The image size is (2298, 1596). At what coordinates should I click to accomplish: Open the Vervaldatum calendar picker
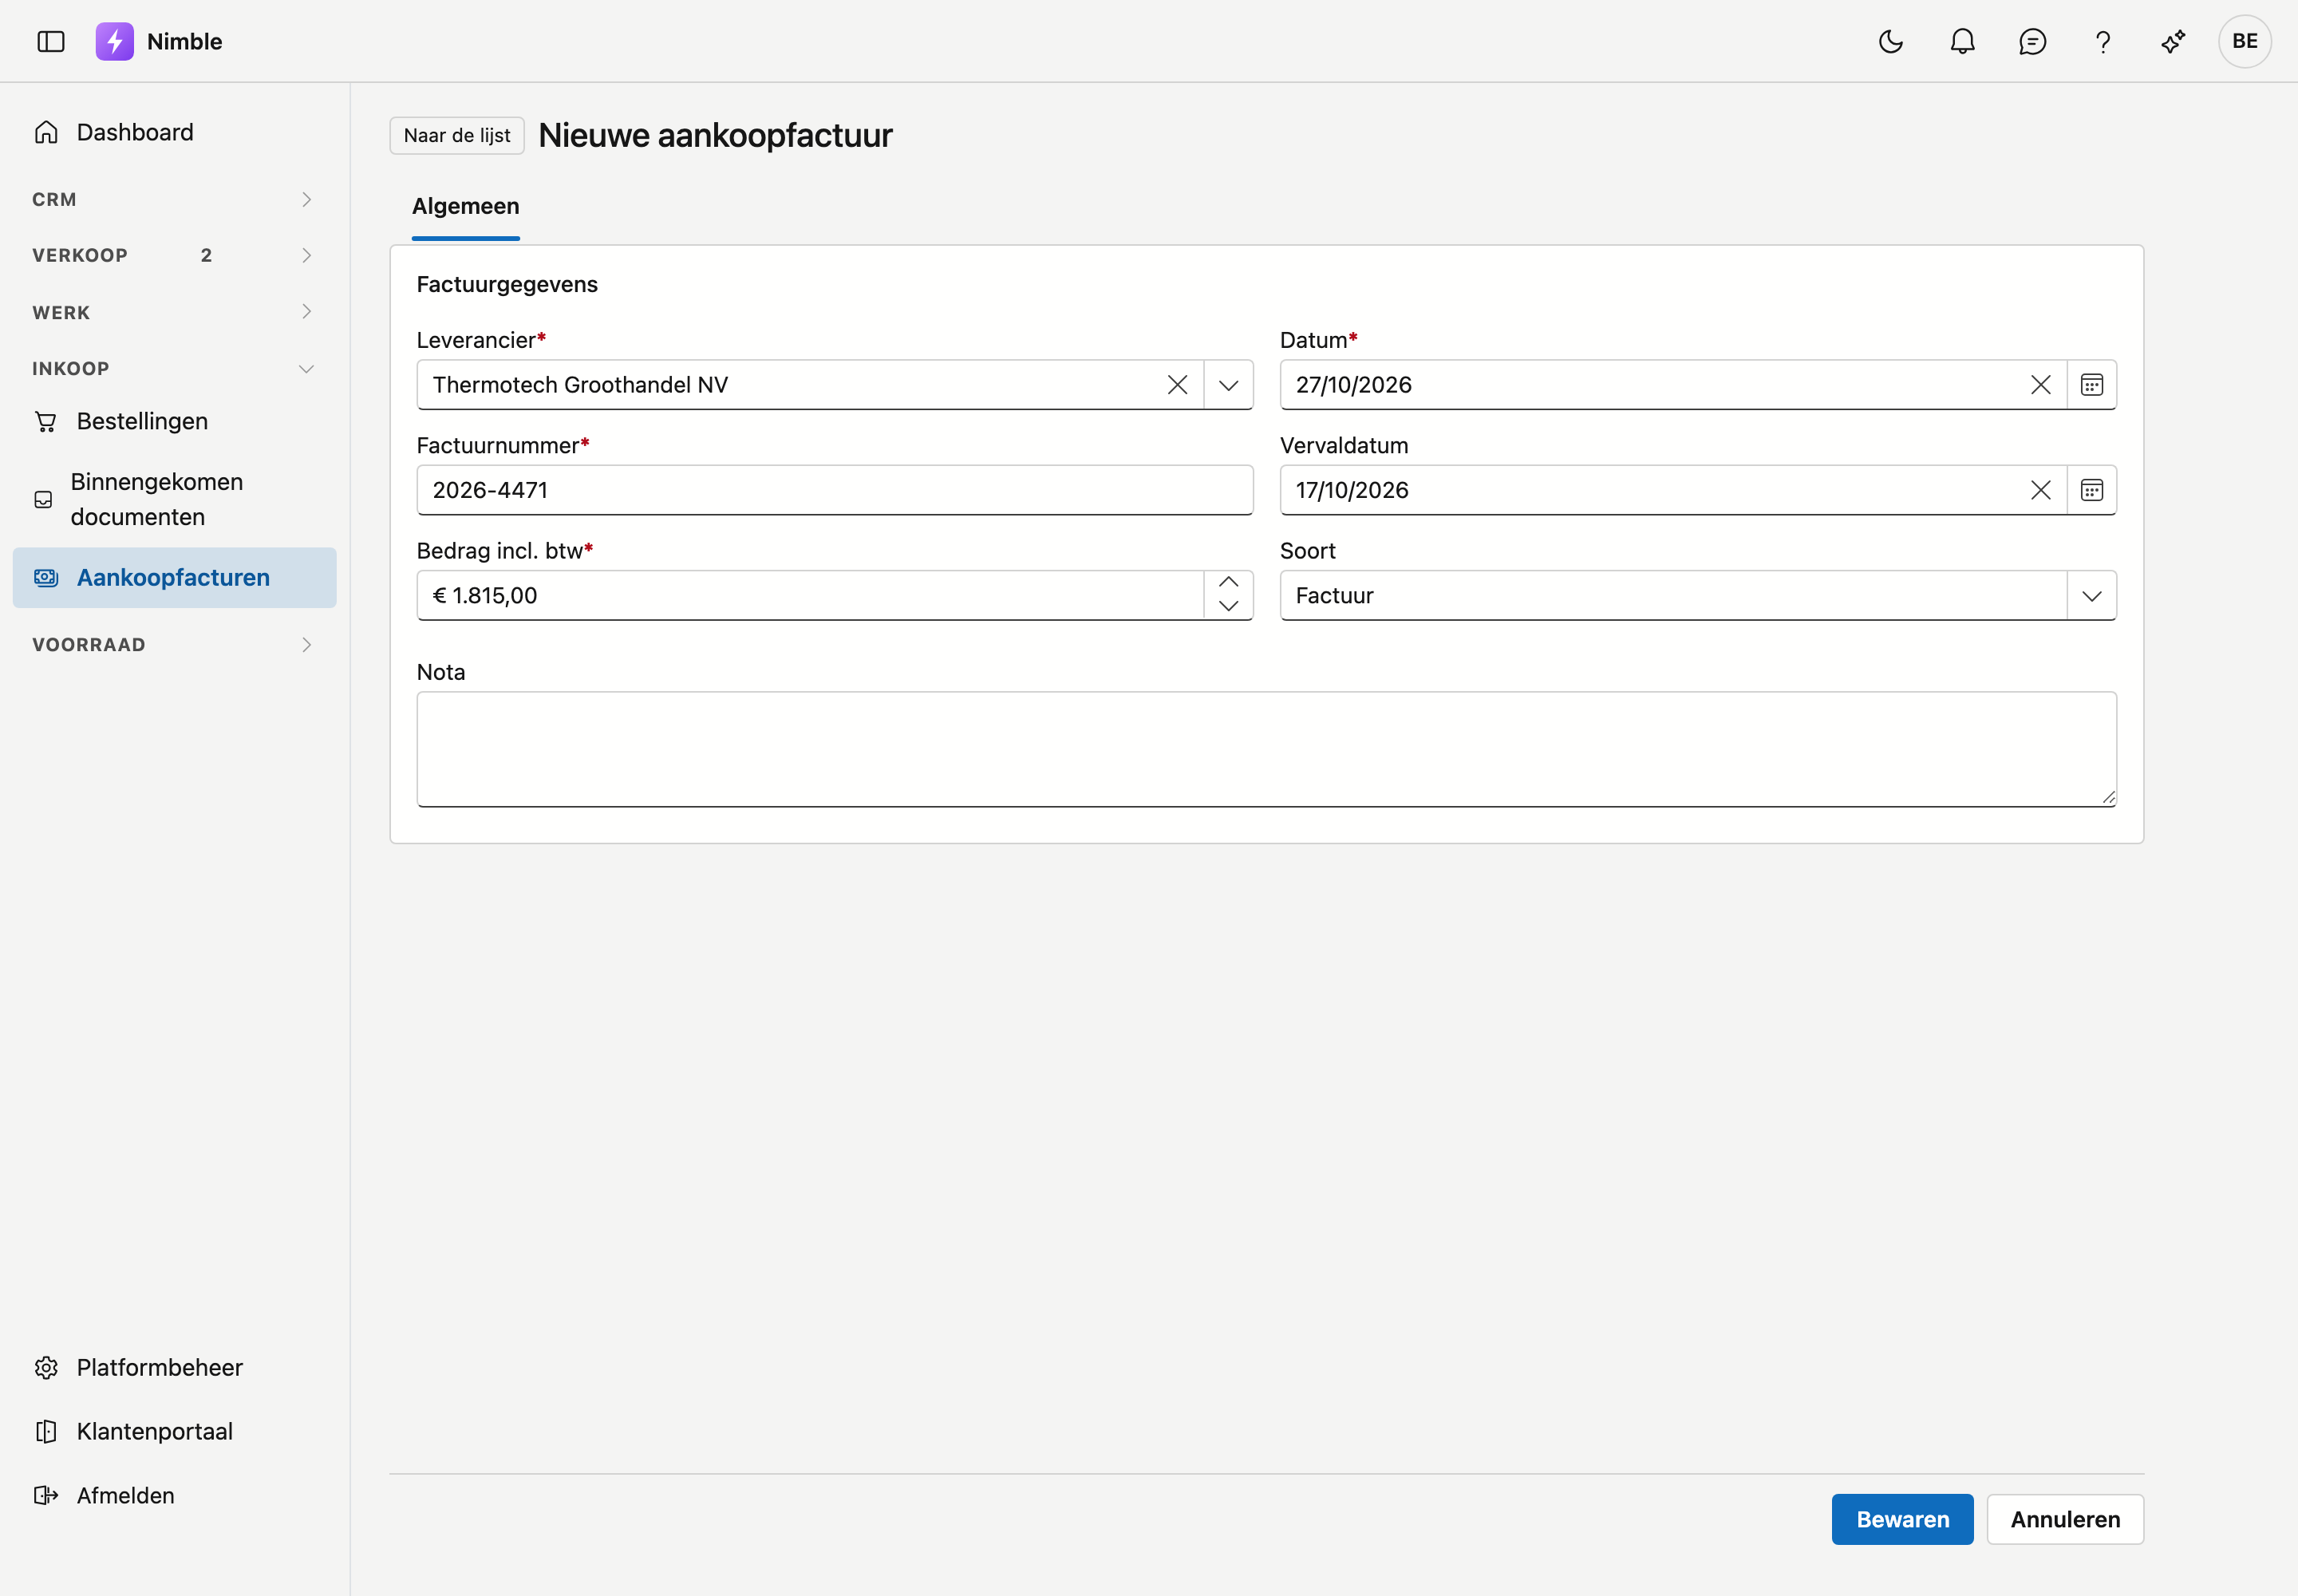click(2091, 490)
